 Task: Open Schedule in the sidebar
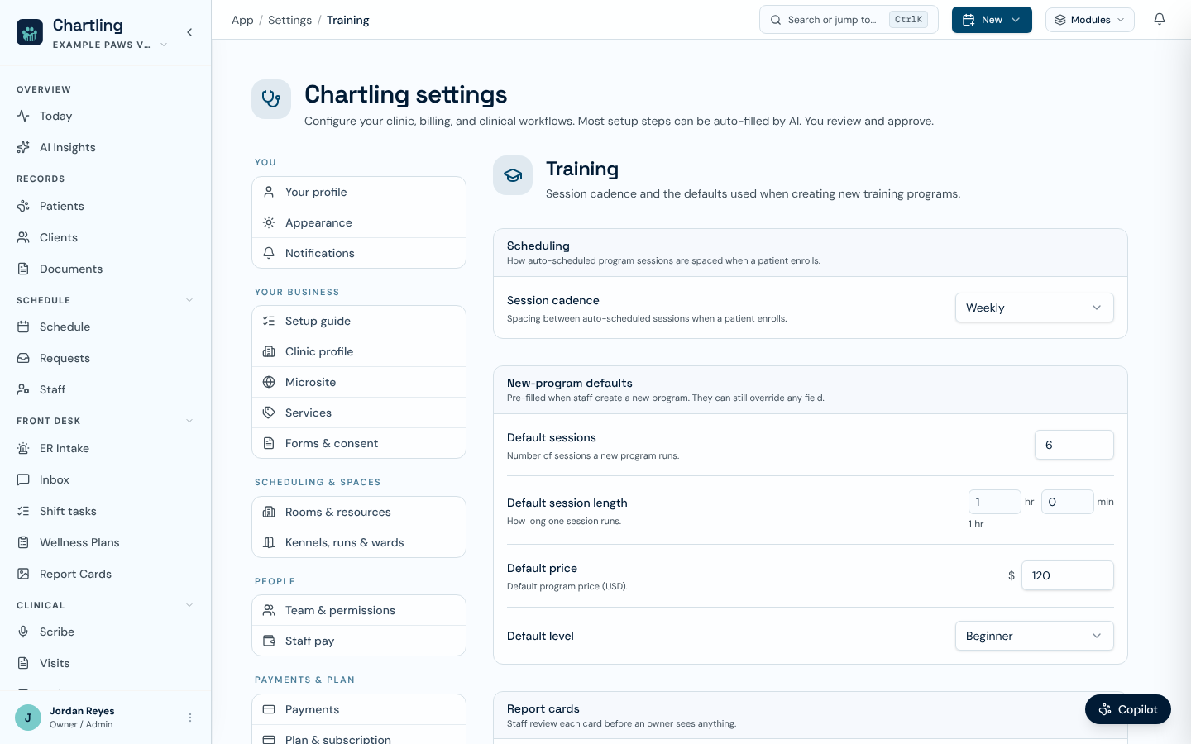pyautogui.click(x=106, y=327)
